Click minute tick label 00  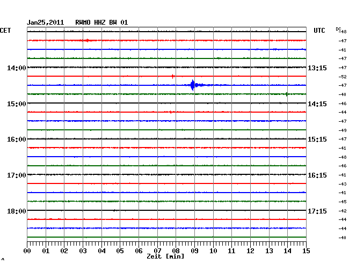click(27, 251)
